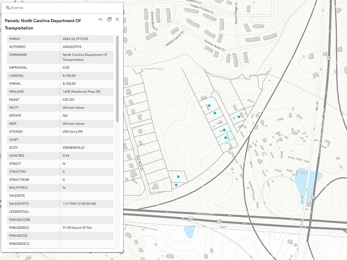
Task: Close the parcel details popup
Action: 117,19
